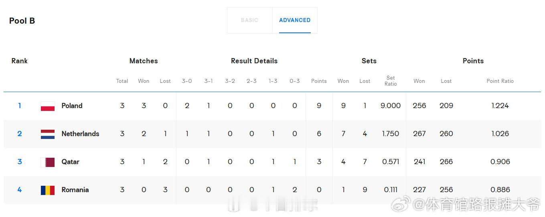545x217 pixels.
Task: Open the Qatar team link
Action: (x=70, y=162)
